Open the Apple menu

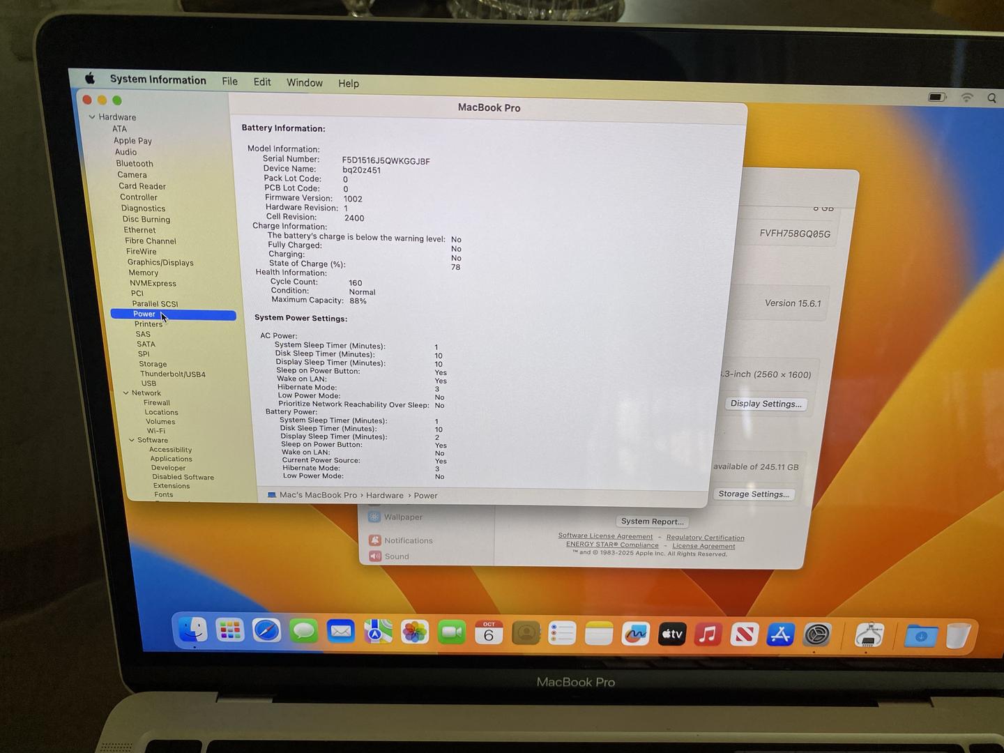click(90, 78)
